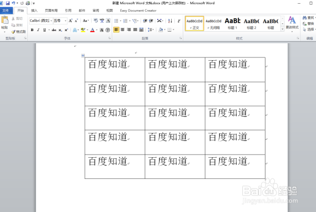Click the Character Border icon
Image resolution: width=316 pixels, height=212 pixels.
[108, 21]
